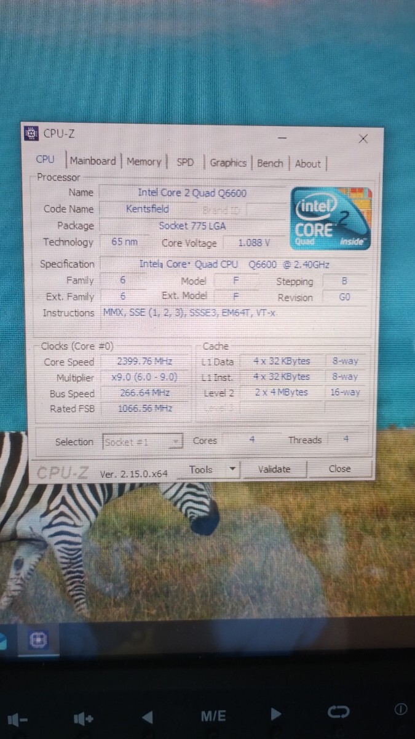
Task: Click the monitor left arrow icon
Action: coord(146,717)
